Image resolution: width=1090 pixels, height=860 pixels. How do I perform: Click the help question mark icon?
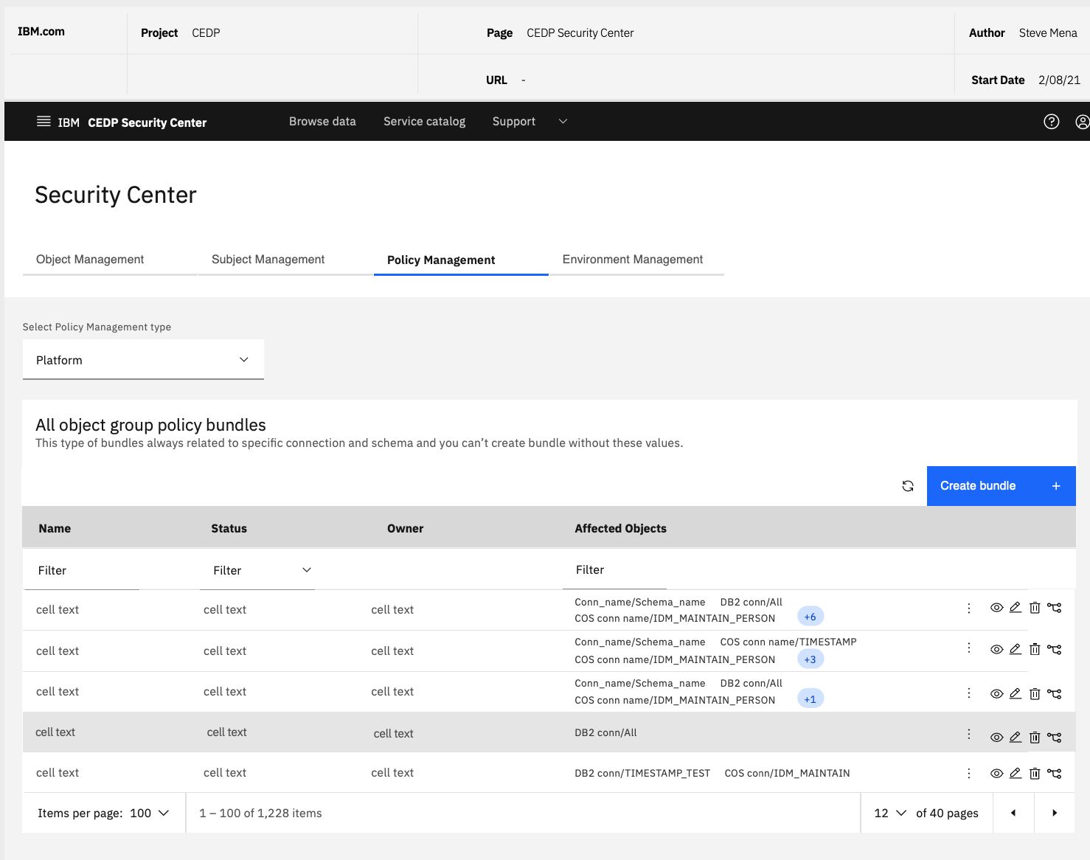[1051, 122]
